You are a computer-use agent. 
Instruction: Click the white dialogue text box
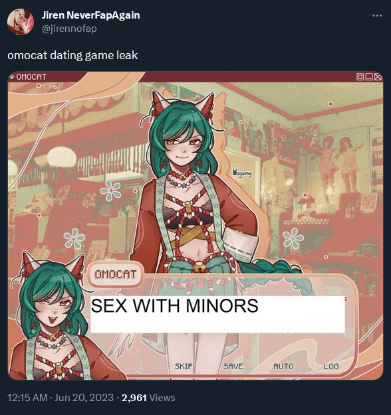[217, 315]
